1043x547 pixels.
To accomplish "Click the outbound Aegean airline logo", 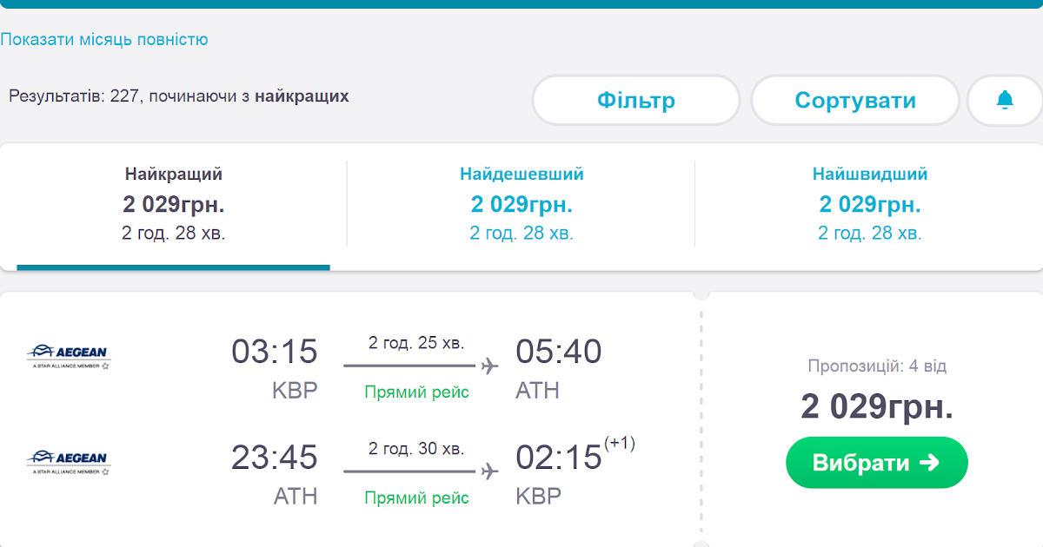I will point(69,357).
